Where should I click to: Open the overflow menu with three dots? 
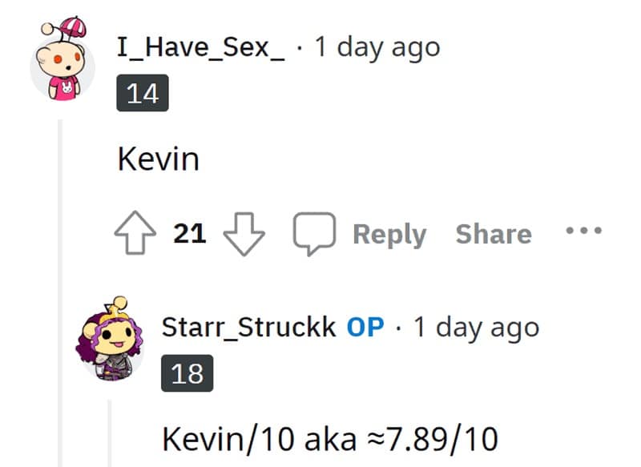tap(583, 231)
